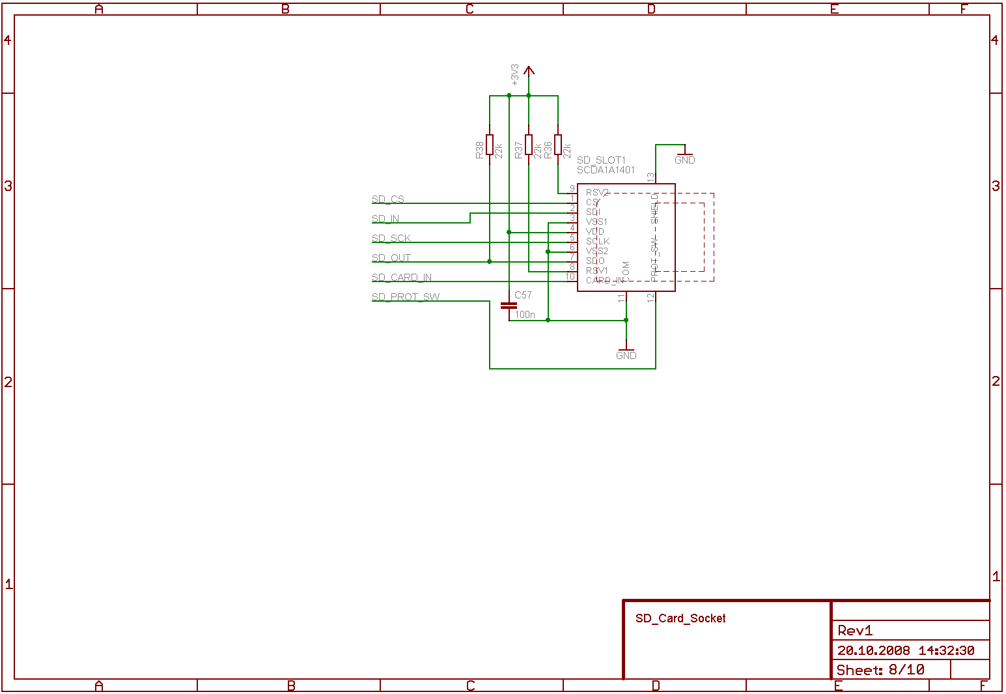
Task: Click the SD_CARD_IN net label
Action: click(402, 278)
